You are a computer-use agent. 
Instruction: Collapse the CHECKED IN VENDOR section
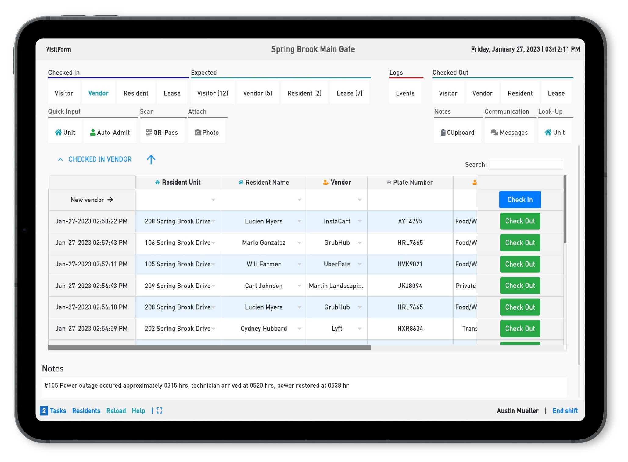pyautogui.click(x=60, y=159)
